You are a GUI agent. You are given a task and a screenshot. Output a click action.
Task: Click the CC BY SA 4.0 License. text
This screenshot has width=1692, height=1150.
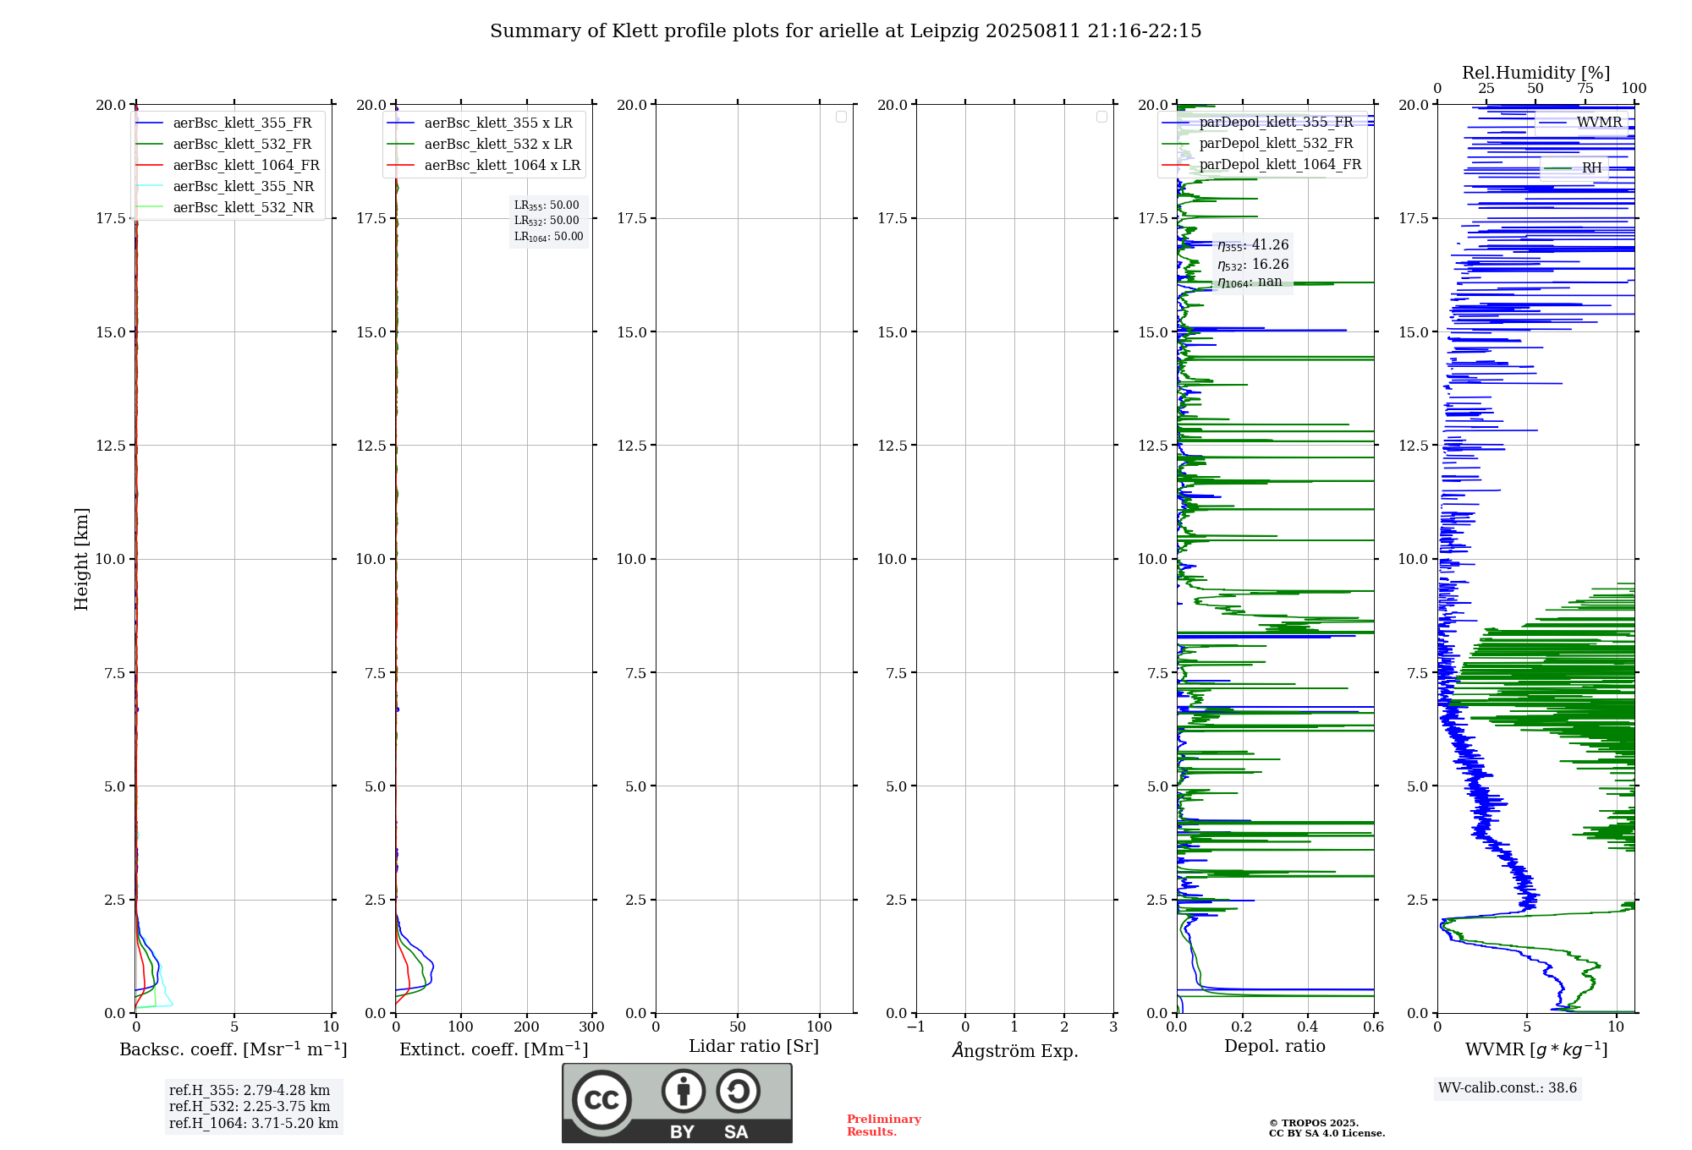pyautogui.click(x=1327, y=1134)
